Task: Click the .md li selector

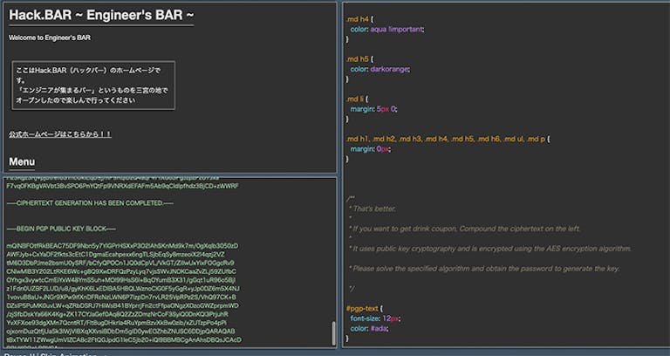Action: tap(357, 99)
